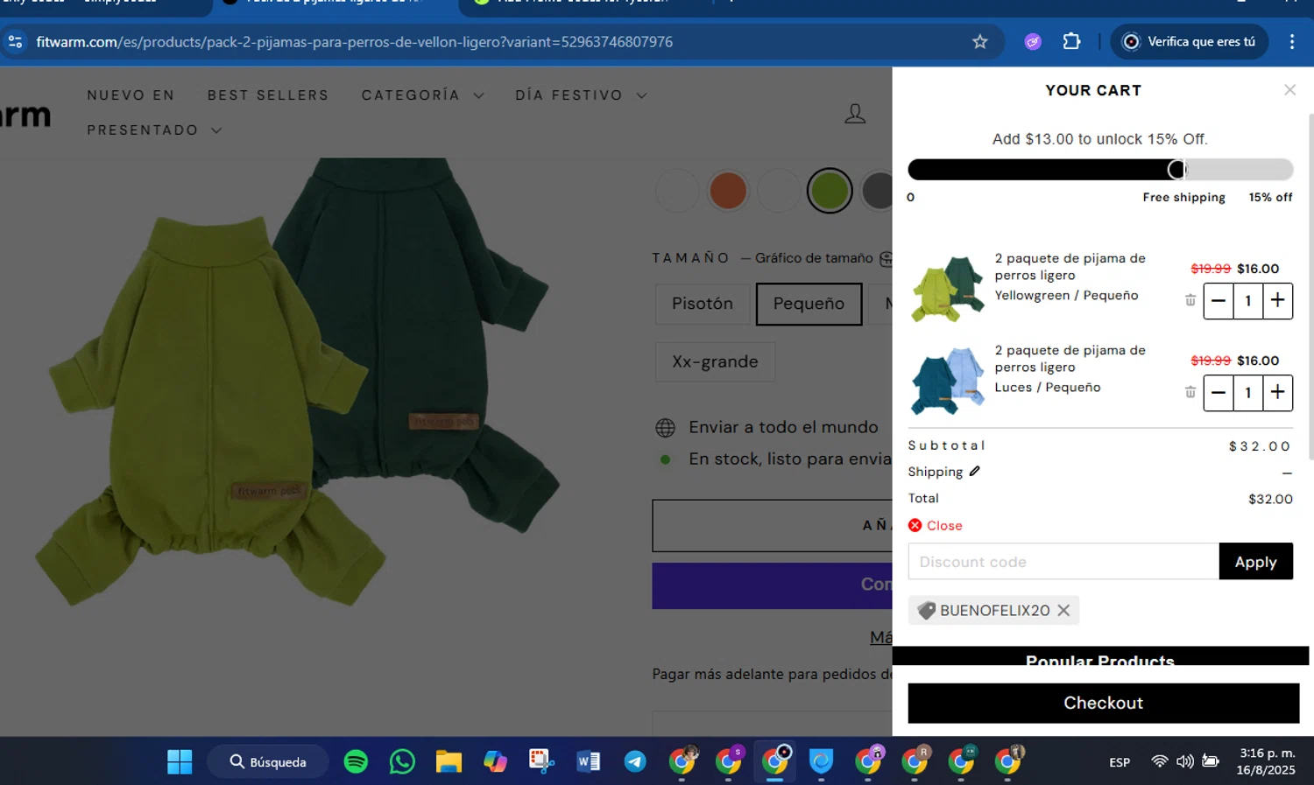Screen dimensions: 1314x785
Task: Choose the Pisotón size option
Action: coord(702,304)
